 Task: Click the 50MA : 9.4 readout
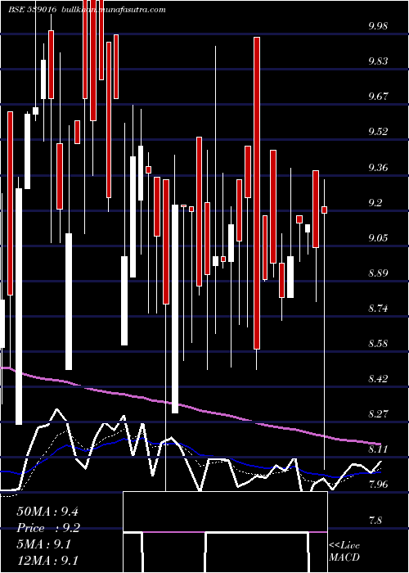pyautogui.click(x=47, y=512)
